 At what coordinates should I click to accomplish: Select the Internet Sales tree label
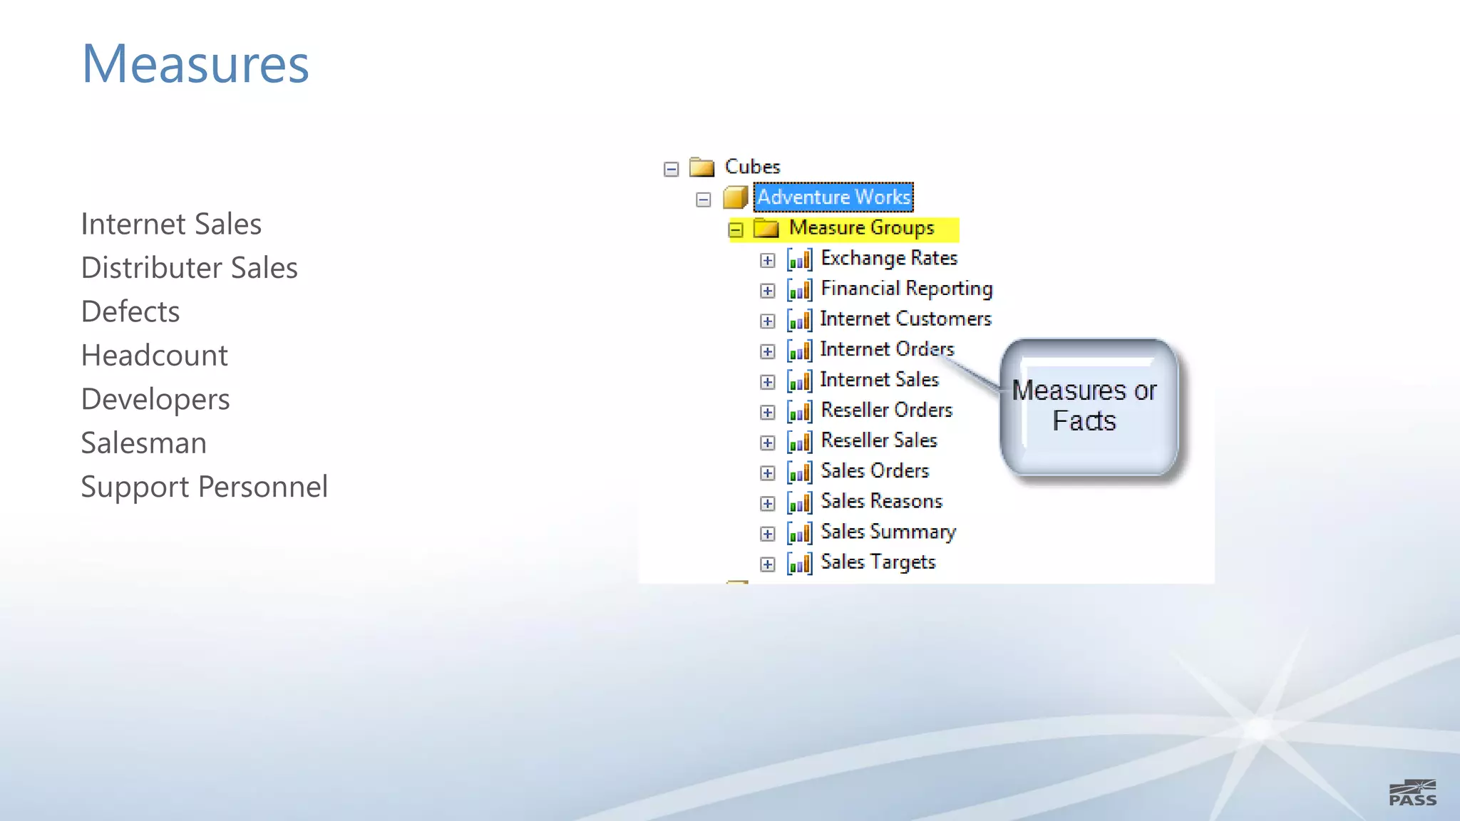coord(880,380)
